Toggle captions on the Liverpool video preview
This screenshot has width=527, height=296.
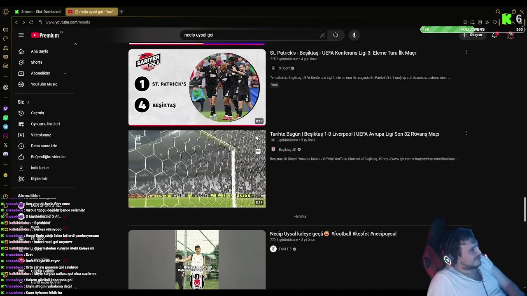[258, 151]
